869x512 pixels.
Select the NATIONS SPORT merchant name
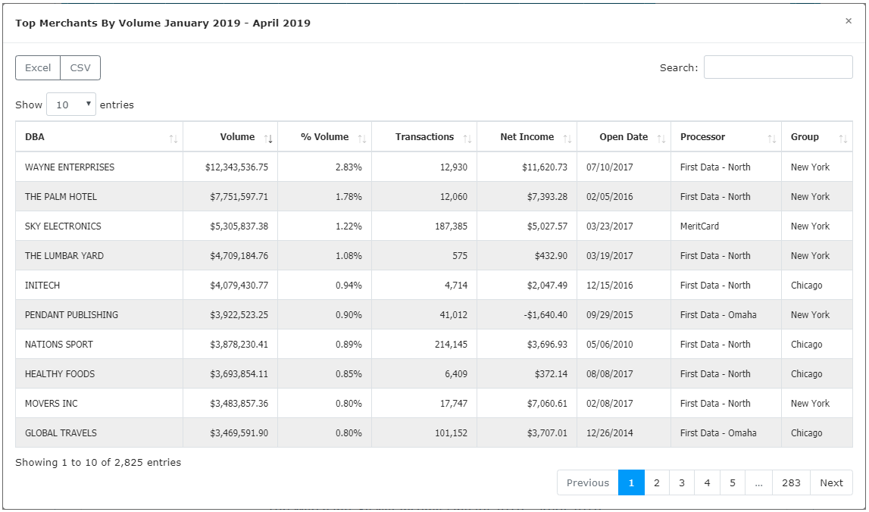click(59, 344)
